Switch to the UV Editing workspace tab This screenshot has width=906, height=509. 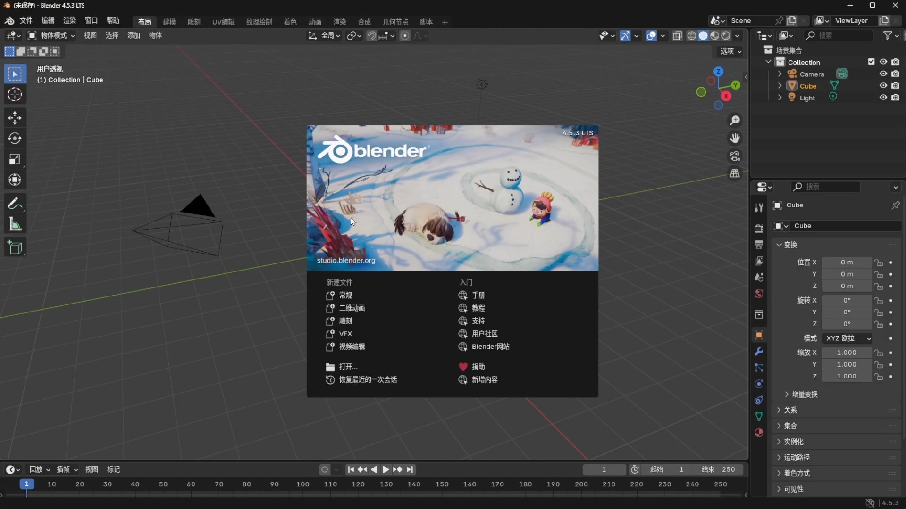223,22
